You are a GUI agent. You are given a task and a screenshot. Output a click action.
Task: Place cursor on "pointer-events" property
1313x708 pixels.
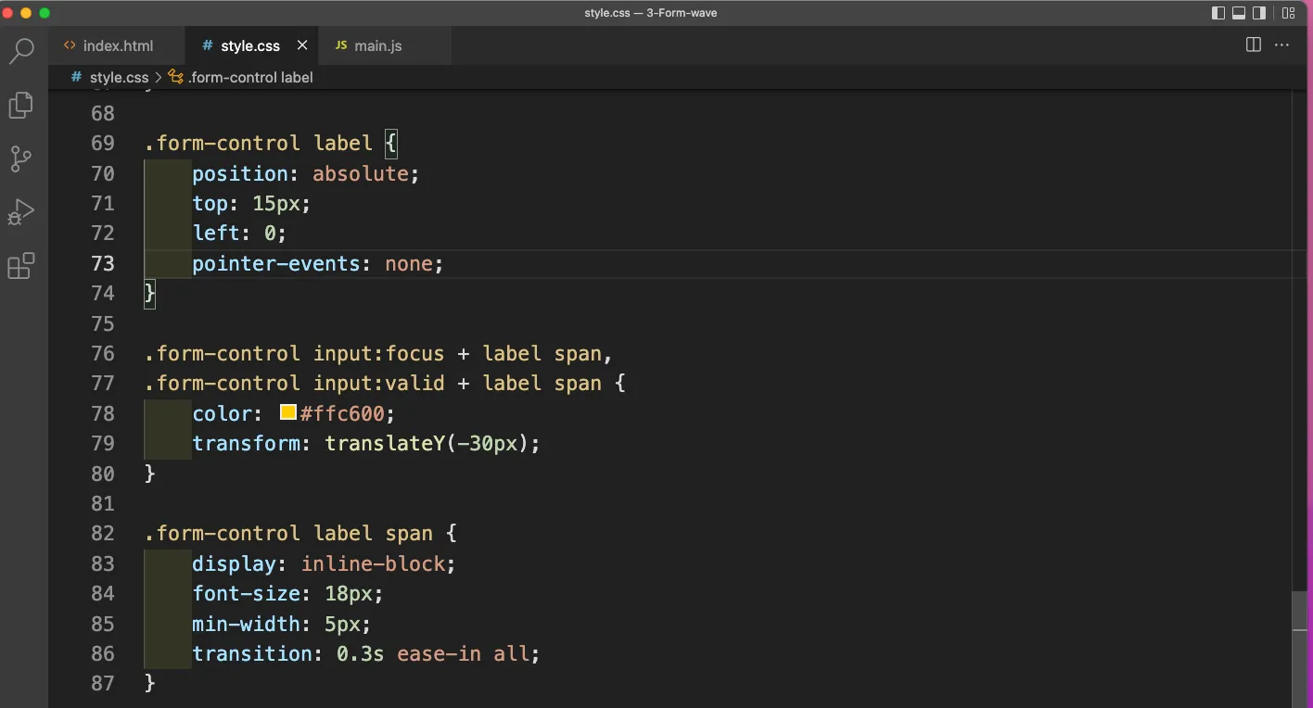[275, 263]
